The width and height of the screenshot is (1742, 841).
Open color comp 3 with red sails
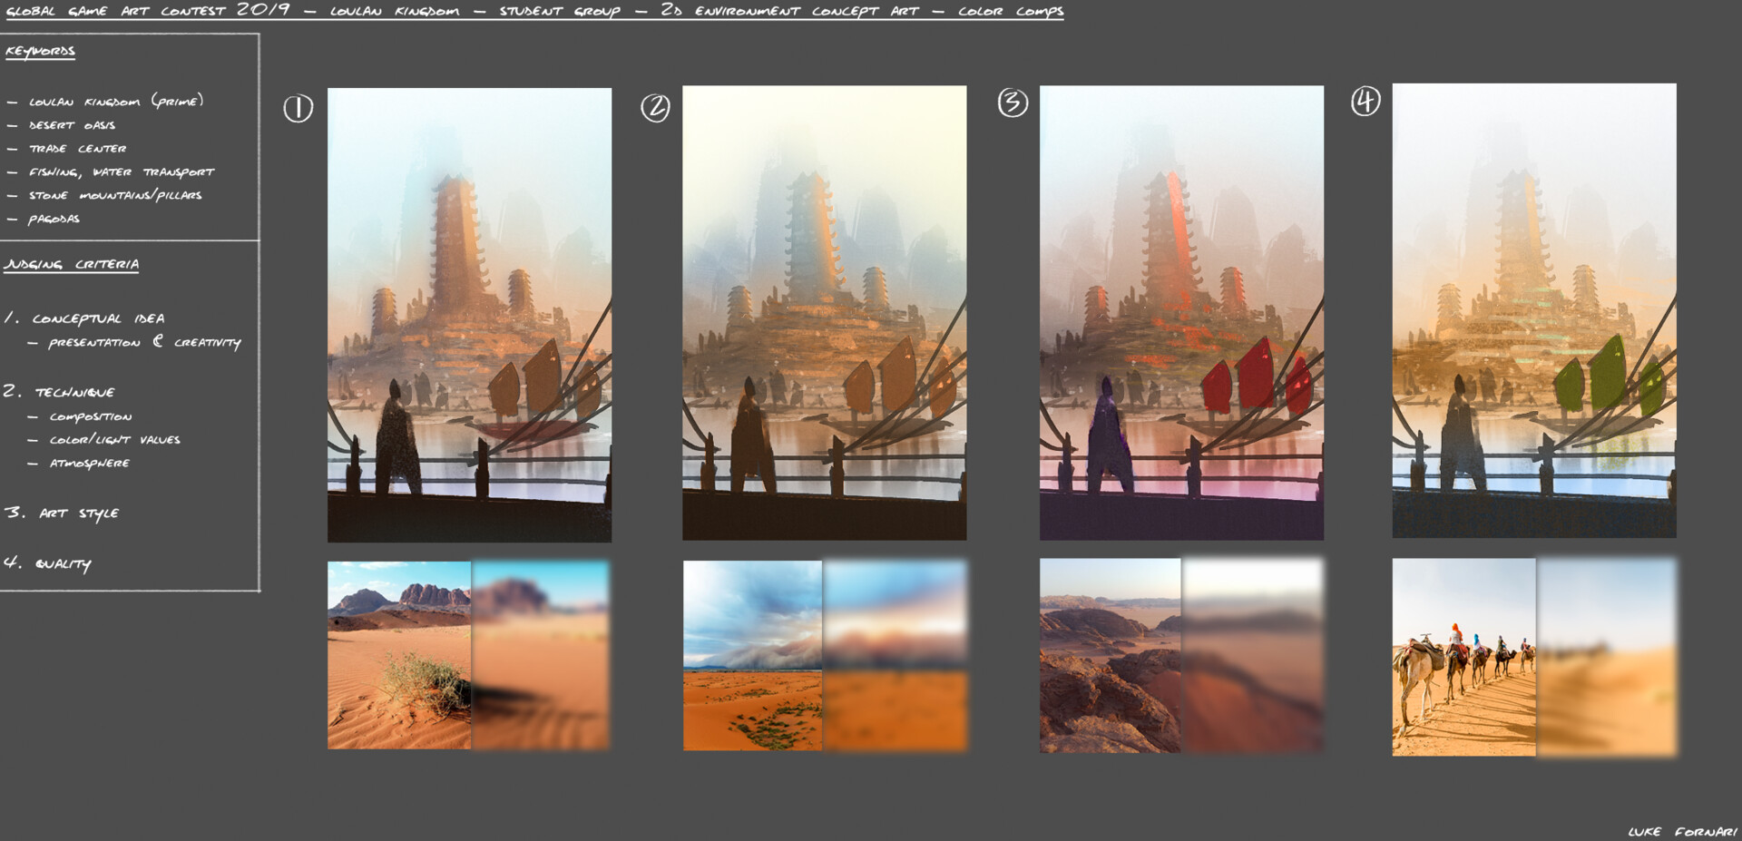point(1181,313)
